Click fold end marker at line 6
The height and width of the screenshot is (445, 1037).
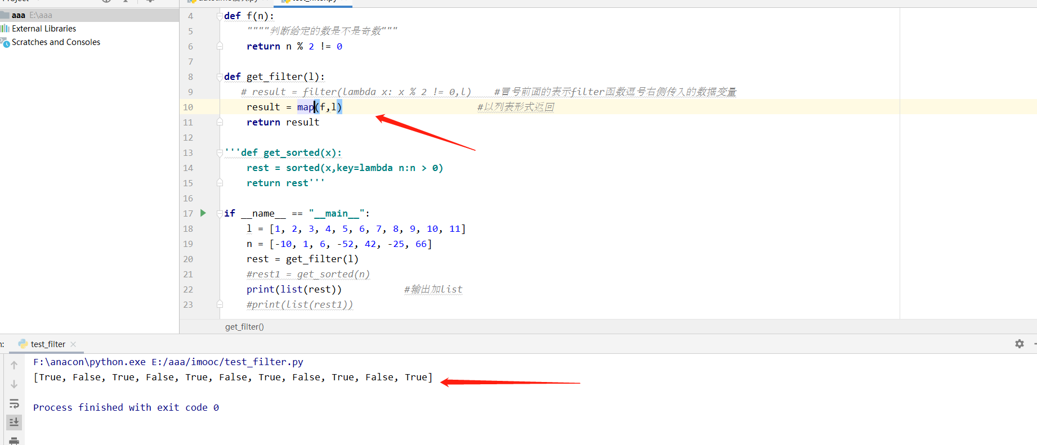click(x=220, y=46)
